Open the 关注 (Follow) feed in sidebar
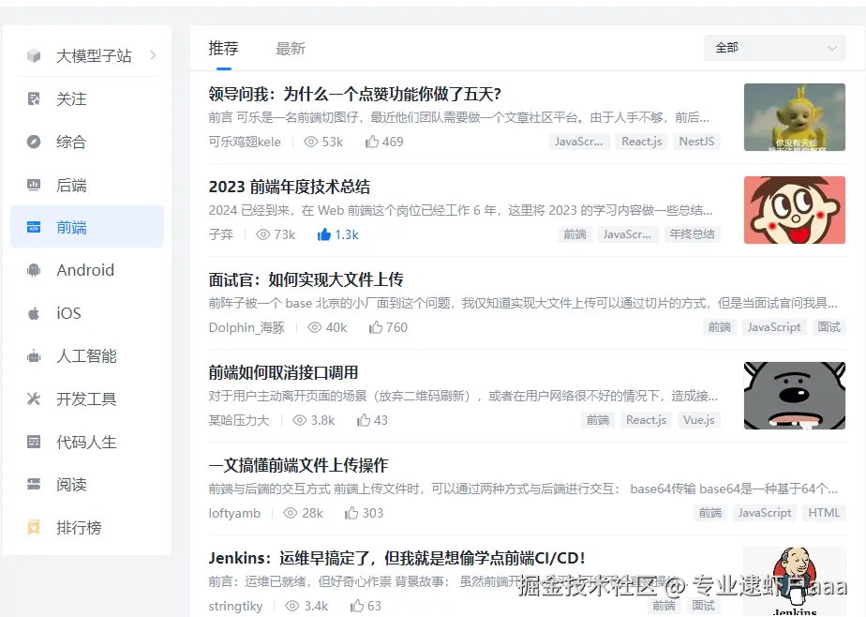Viewport: 866px width, 617px height. point(59,98)
